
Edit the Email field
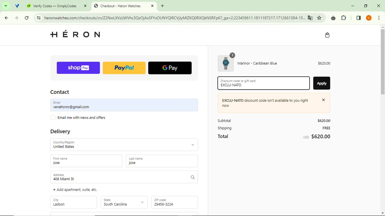pyautogui.click(x=124, y=105)
